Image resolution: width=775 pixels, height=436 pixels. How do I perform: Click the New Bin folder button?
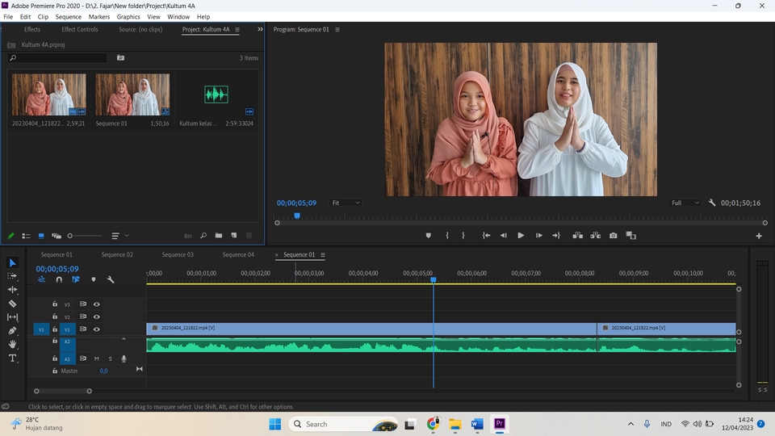tap(219, 235)
